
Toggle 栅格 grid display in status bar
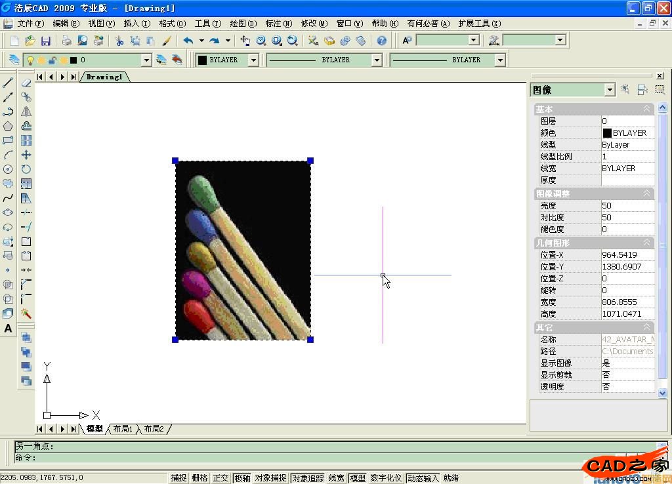tap(199, 478)
